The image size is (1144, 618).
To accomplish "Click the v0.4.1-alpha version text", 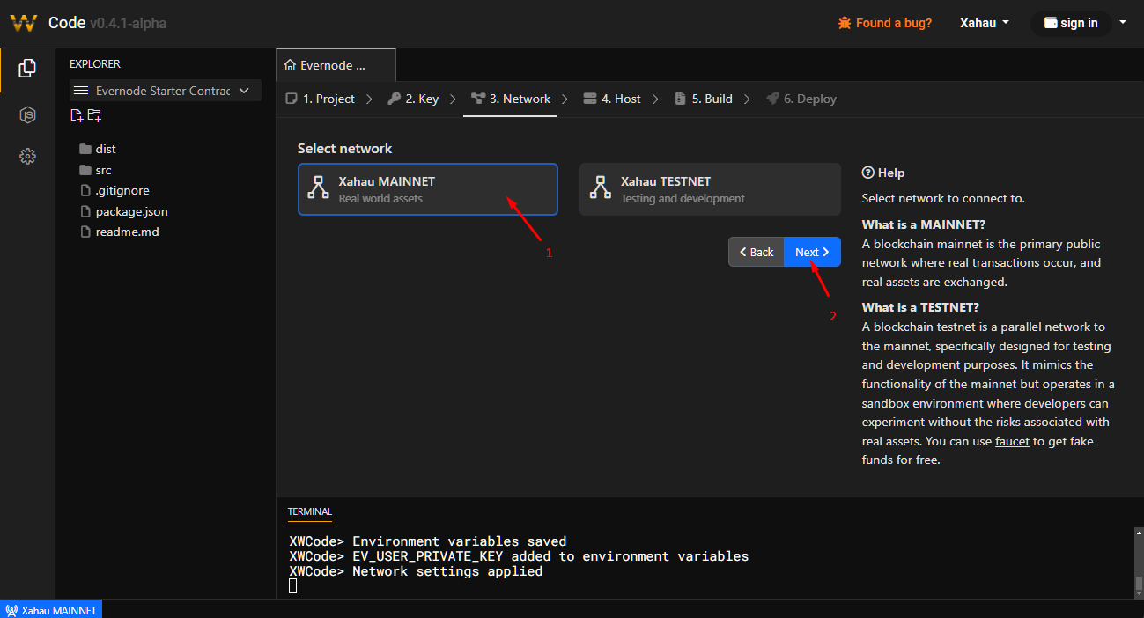I will pos(128,23).
